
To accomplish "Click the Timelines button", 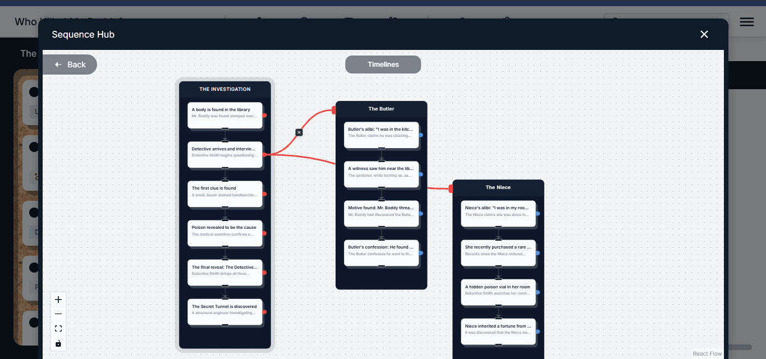I will pyautogui.click(x=383, y=65).
